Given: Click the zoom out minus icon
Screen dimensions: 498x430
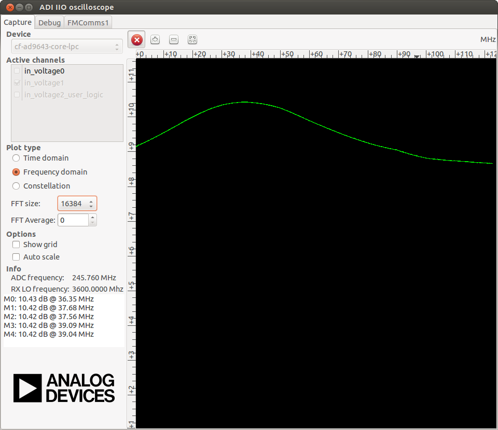Looking at the screenshot, I should click(x=174, y=39).
